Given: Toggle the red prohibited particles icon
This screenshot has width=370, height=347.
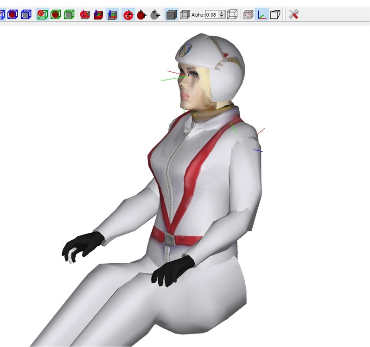Looking at the screenshot, I should coord(128,15).
